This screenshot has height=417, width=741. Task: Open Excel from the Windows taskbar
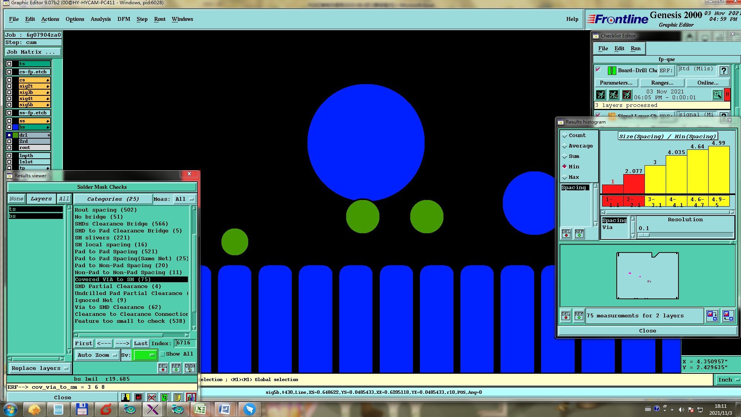(200, 409)
